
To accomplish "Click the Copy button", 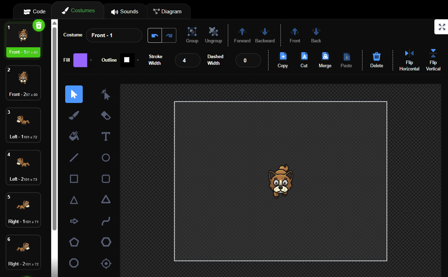I will (283, 60).
